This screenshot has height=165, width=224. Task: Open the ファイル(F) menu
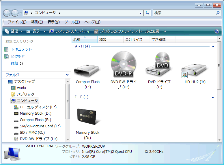[x=17, y=22]
